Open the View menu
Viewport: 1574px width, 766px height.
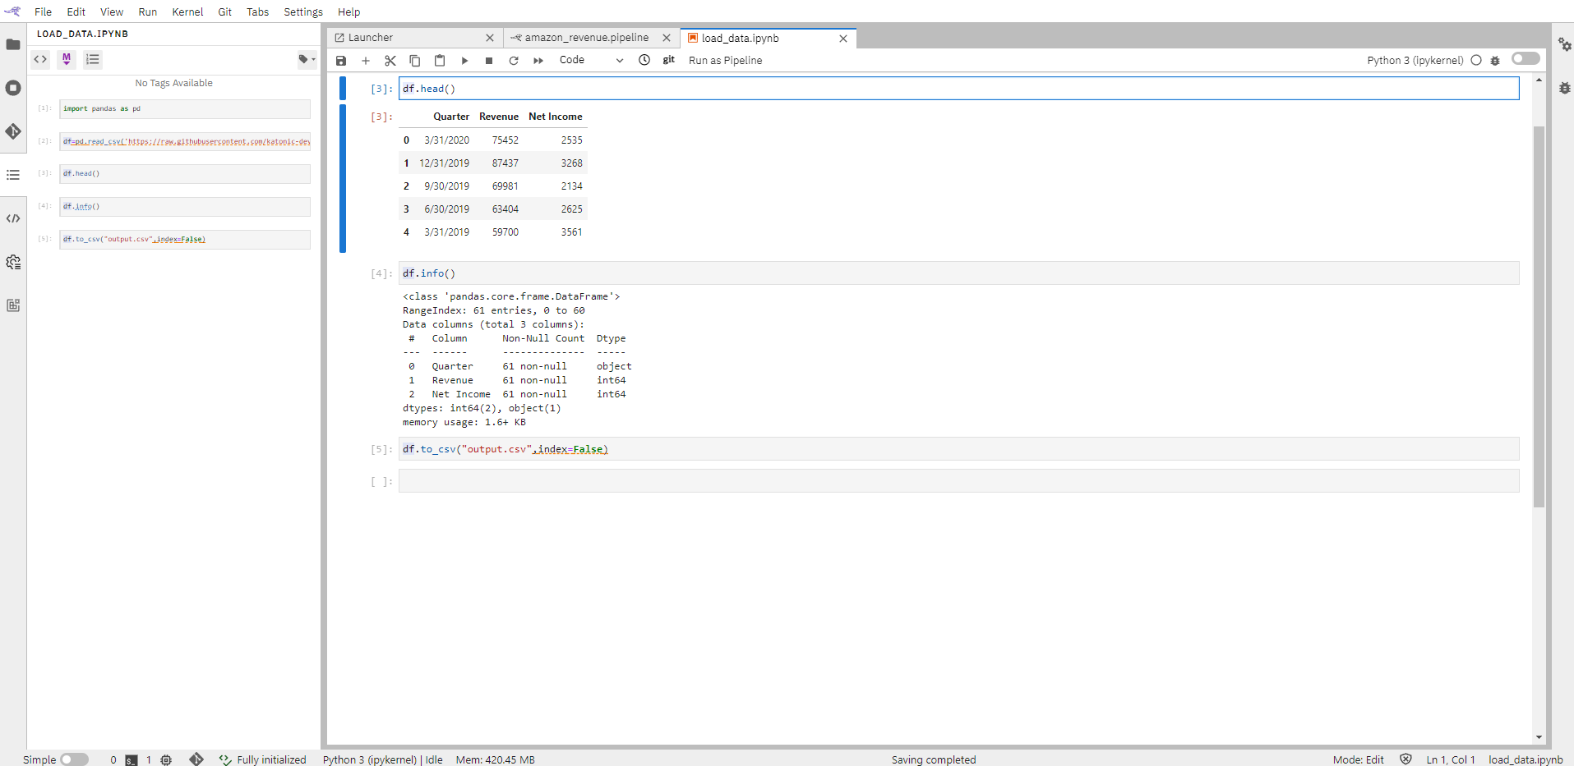click(x=112, y=11)
